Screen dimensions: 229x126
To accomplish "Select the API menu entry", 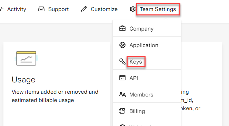I will [x=133, y=78].
